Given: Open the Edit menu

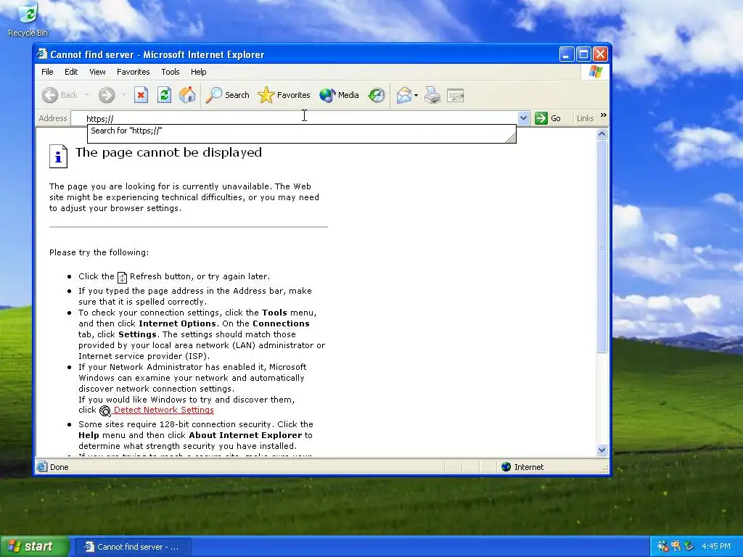Looking at the screenshot, I should 71,72.
